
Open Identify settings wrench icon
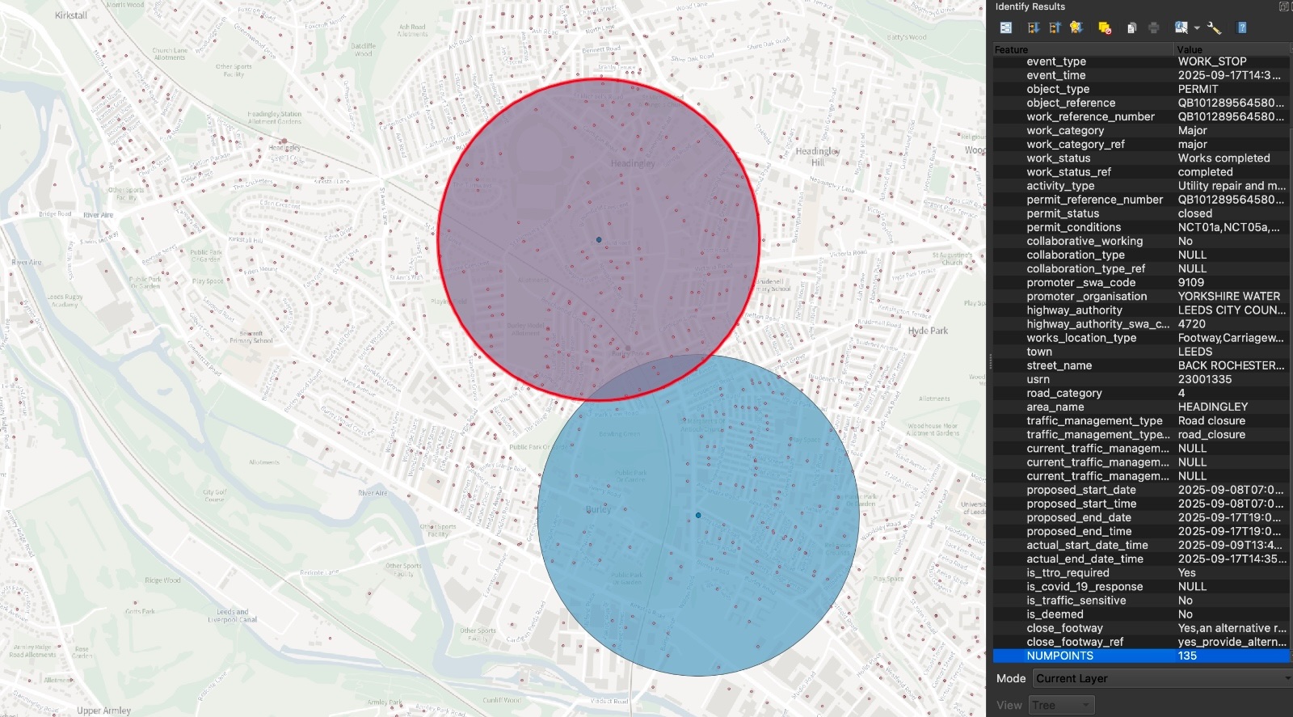point(1214,27)
